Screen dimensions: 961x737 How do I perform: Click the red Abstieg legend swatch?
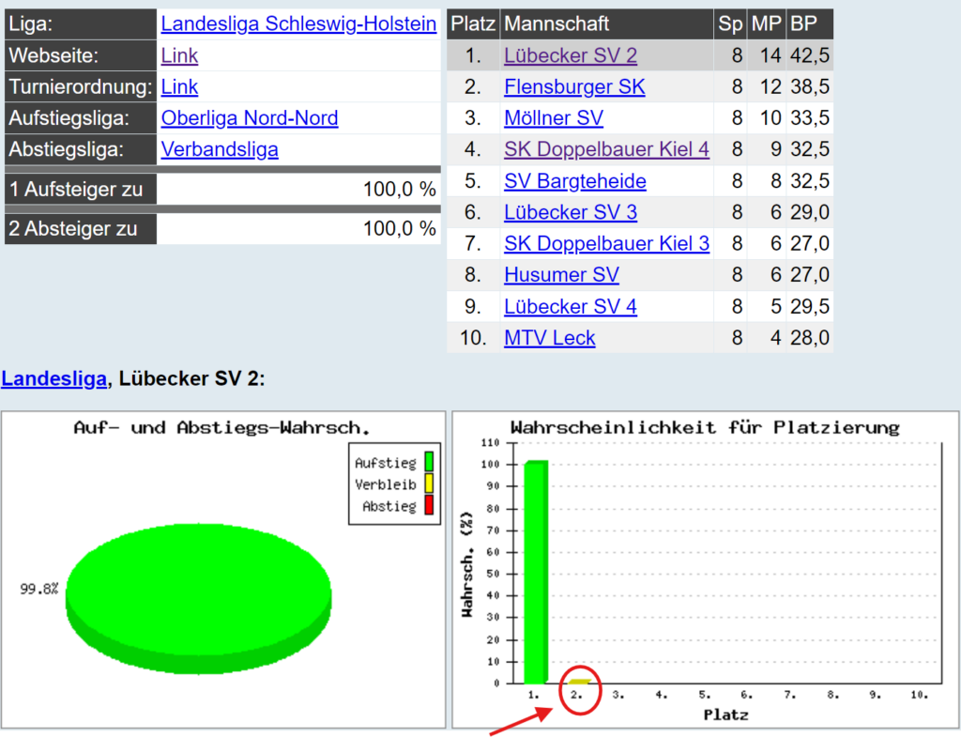[428, 506]
